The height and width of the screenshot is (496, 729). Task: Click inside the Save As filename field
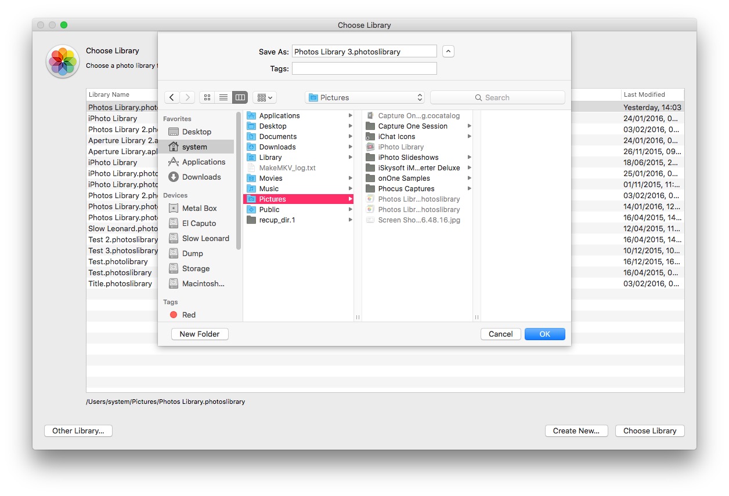pos(364,51)
